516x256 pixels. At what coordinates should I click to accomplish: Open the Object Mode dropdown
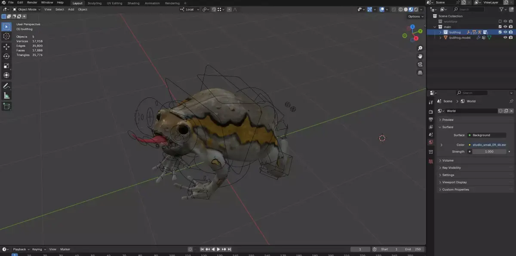(x=26, y=9)
